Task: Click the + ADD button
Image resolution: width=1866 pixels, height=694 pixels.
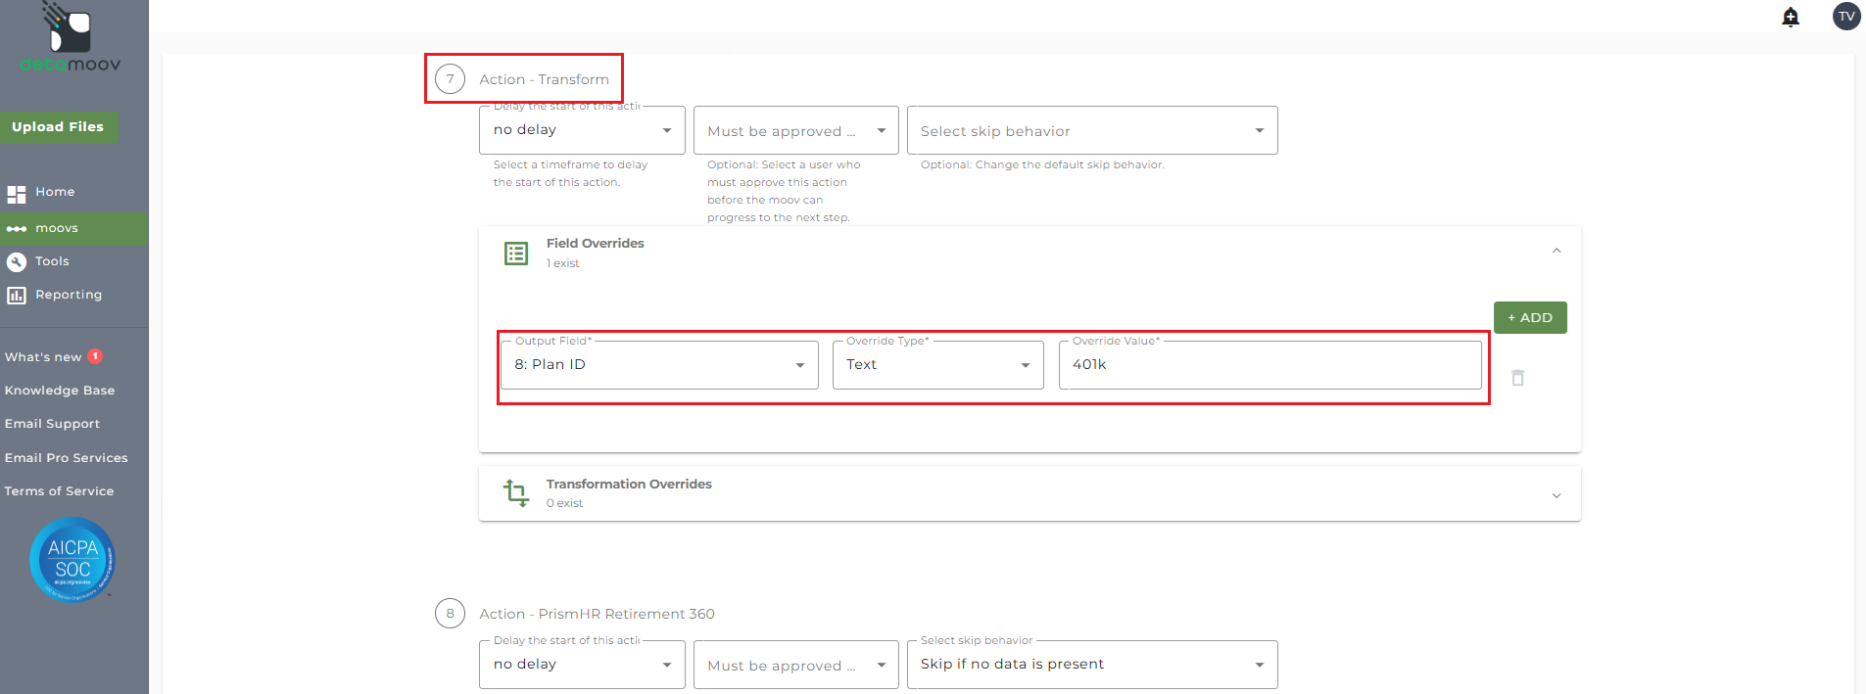Action: [x=1529, y=318]
